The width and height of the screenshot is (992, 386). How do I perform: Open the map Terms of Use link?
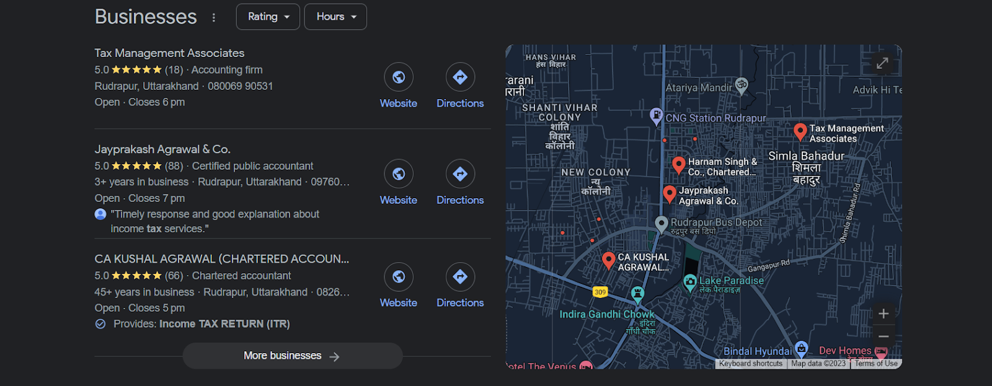[876, 364]
